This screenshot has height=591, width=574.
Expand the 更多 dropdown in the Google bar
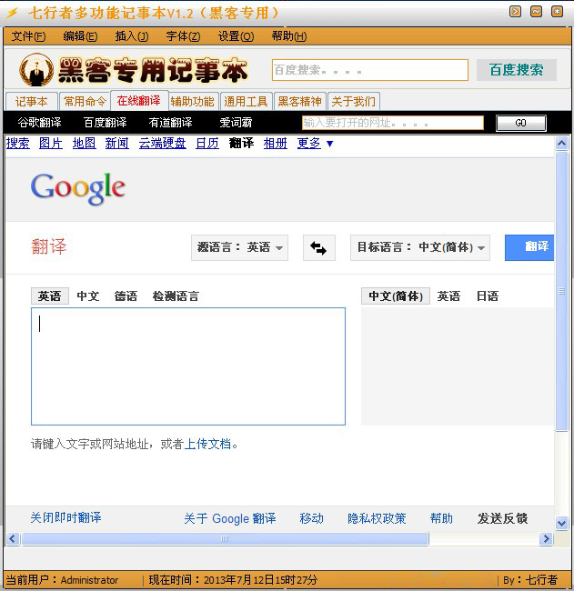(316, 144)
